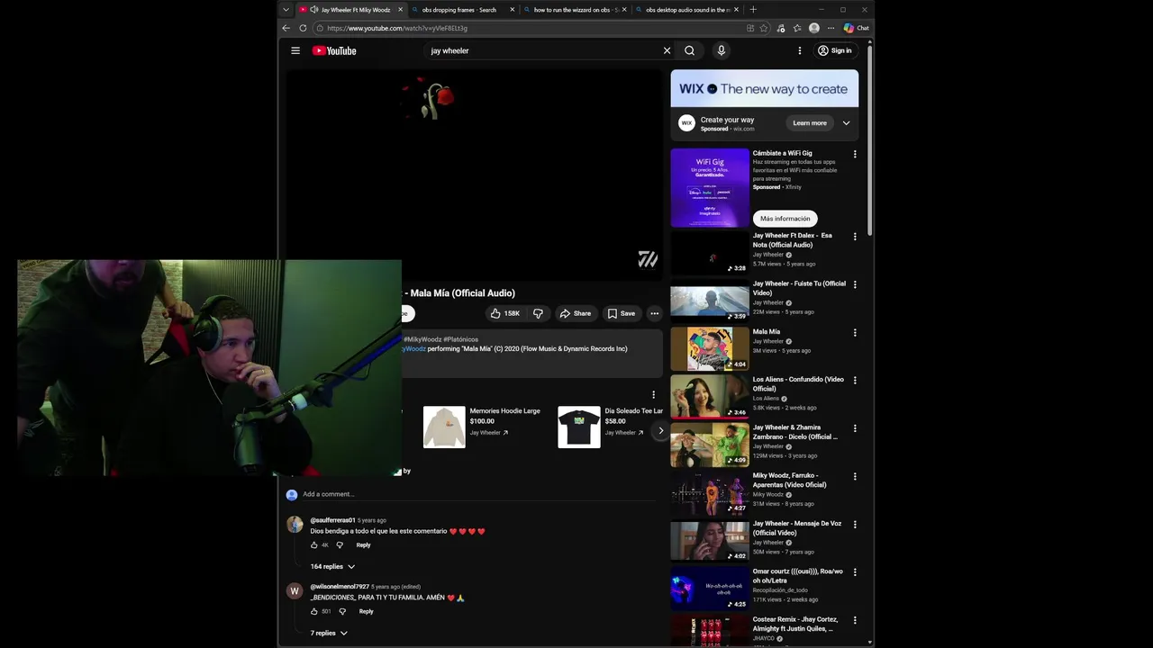
Task: Click the 'Add a comment...' field
Action: point(479,494)
